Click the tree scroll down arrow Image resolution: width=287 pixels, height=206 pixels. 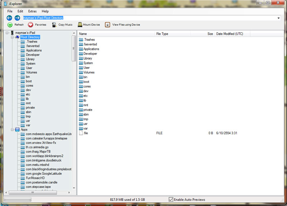coord(74,188)
